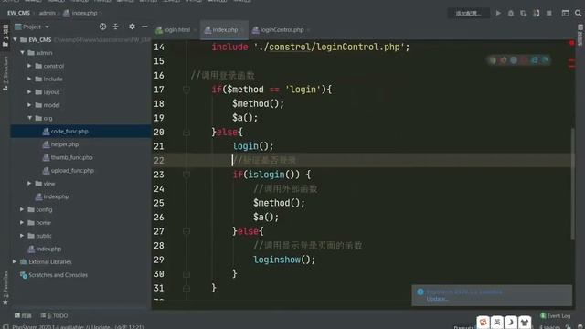Open in Edge browser icon in editor
585x329 pixels.
click(x=546, y=60)
